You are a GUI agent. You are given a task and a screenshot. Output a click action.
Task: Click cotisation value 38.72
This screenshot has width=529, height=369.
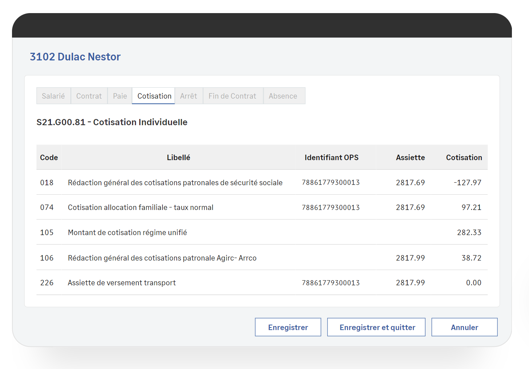click(x=472, y=258)
